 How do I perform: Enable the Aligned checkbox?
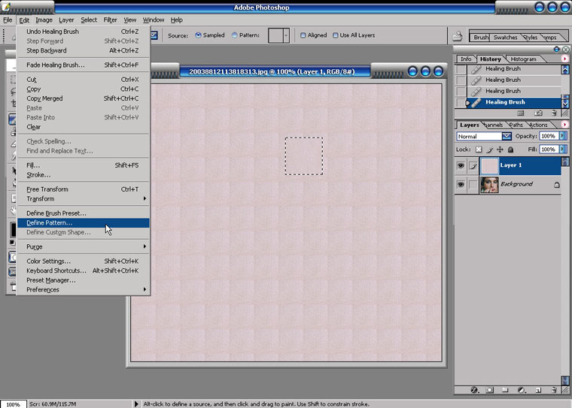pos(303,35)
